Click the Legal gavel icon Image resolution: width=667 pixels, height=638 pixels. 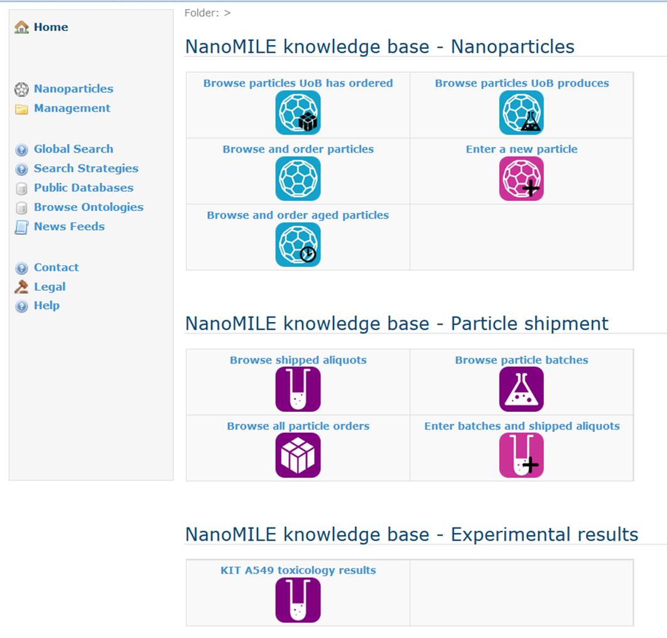tap(21, 287)
